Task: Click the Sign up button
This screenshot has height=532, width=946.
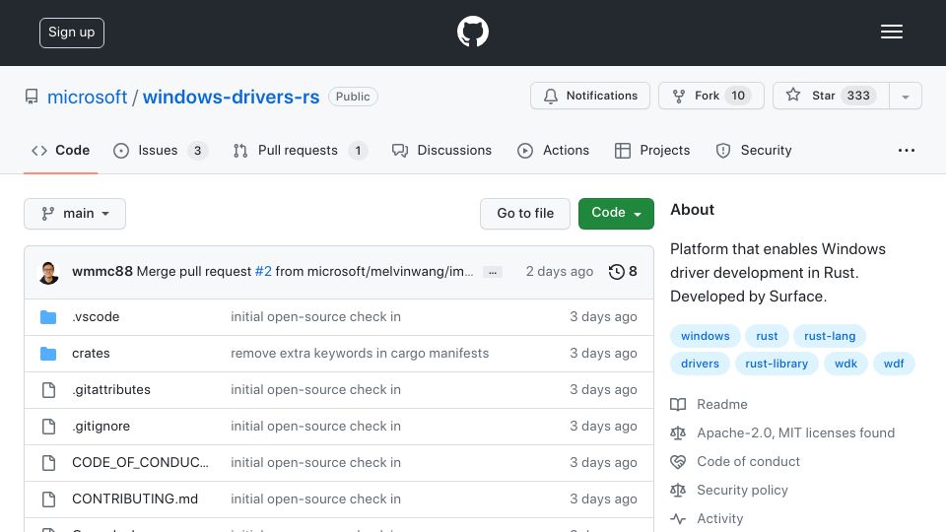Action: [x=72, y=33]
